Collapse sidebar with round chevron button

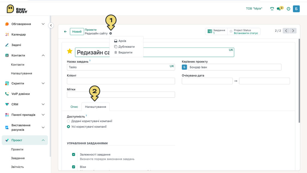[51, 25]
